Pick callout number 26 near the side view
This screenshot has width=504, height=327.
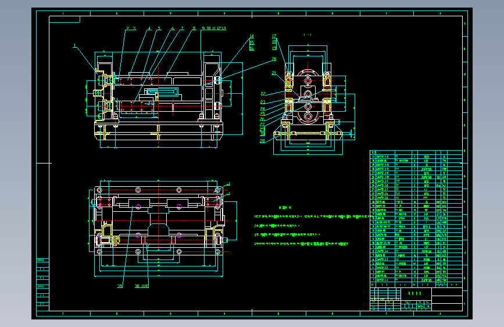262,119
